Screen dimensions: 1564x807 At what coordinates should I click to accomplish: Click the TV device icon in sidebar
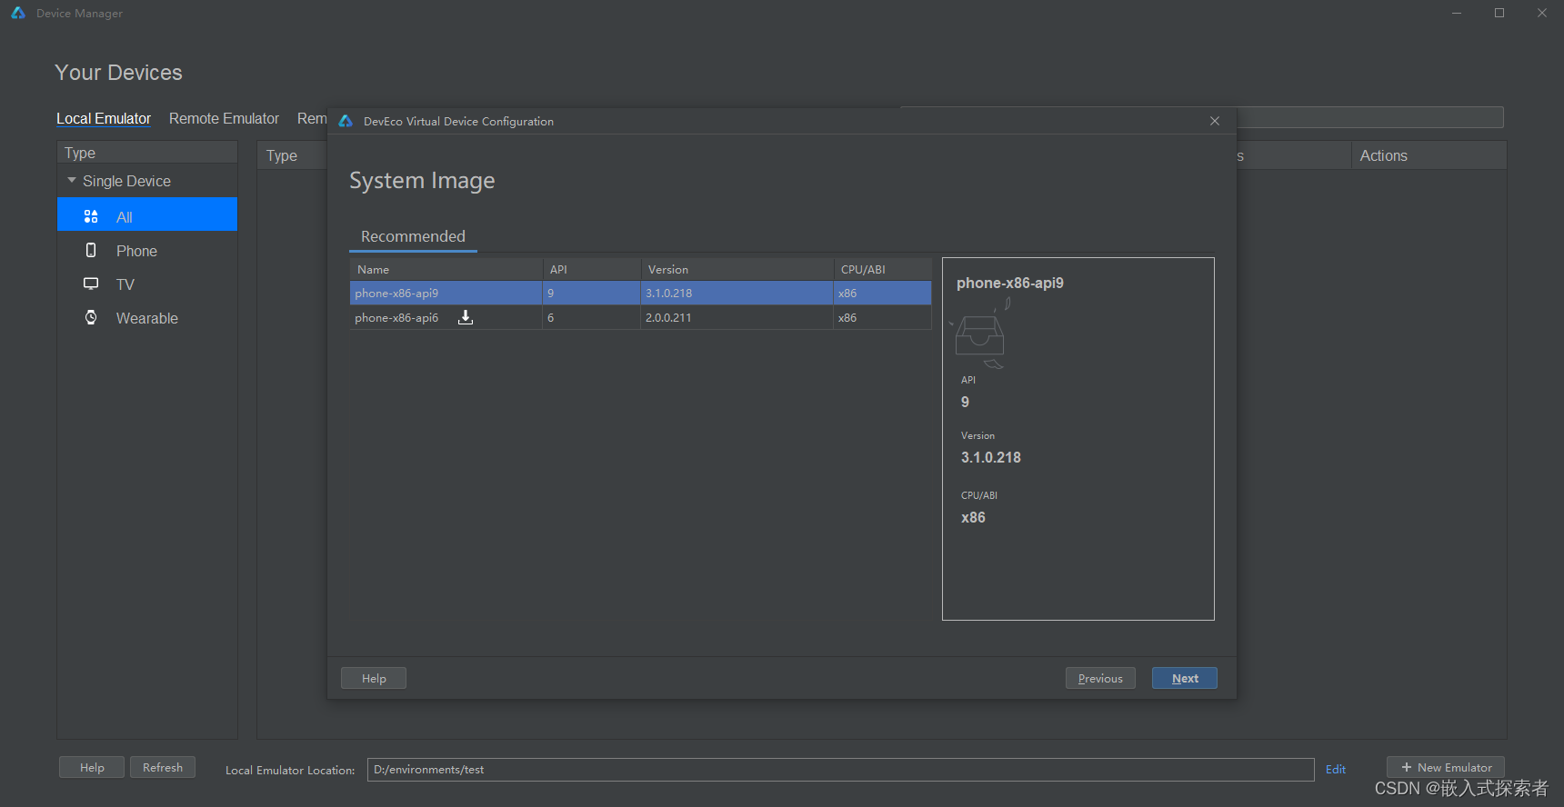(x=91, y=284)
